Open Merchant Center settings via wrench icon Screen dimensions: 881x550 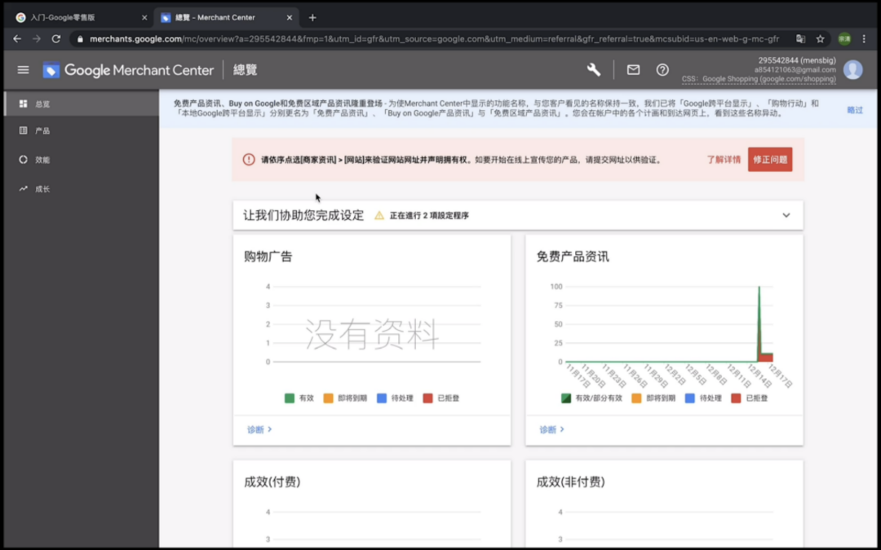(593, 70)
